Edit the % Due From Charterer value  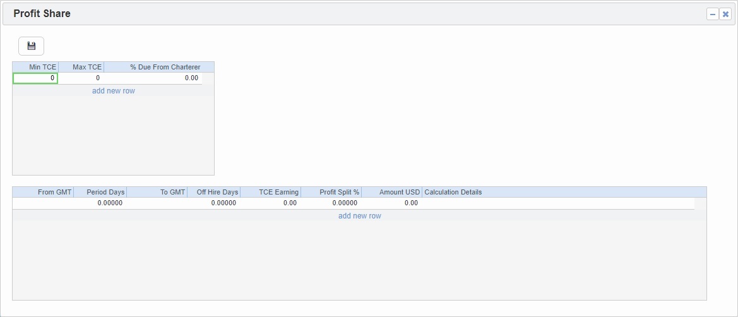pyautogui.click(x=153, y=78)
